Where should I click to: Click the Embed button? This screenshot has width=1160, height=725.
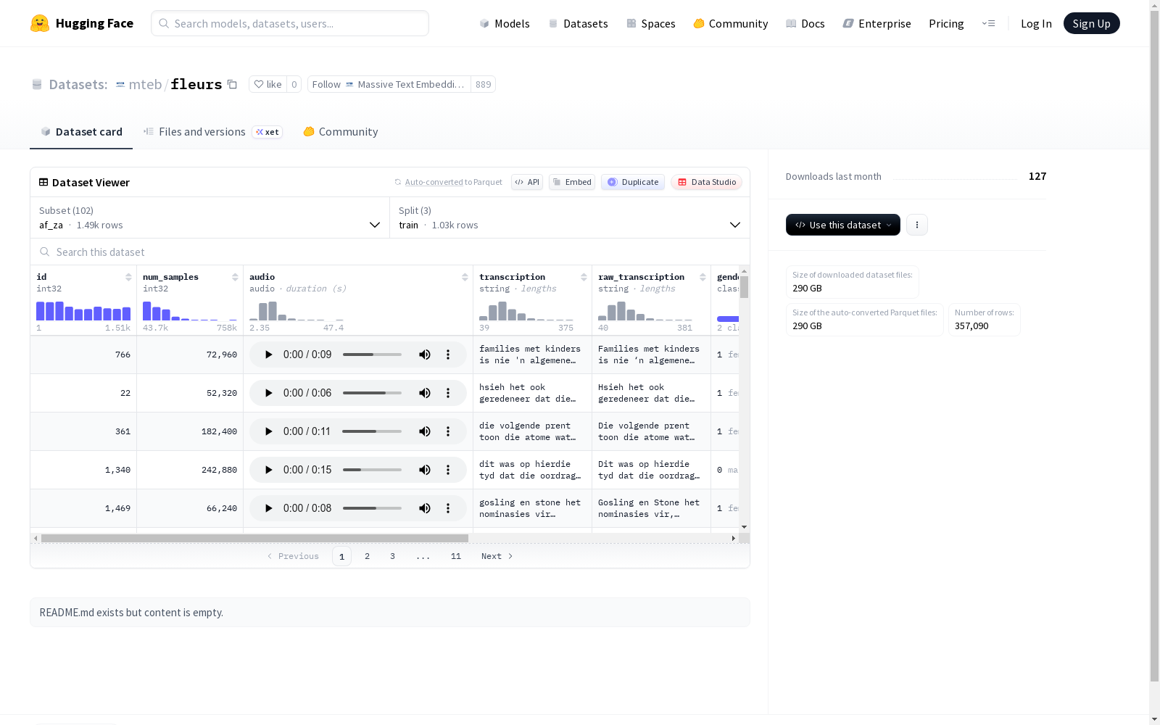coord(572,182)
